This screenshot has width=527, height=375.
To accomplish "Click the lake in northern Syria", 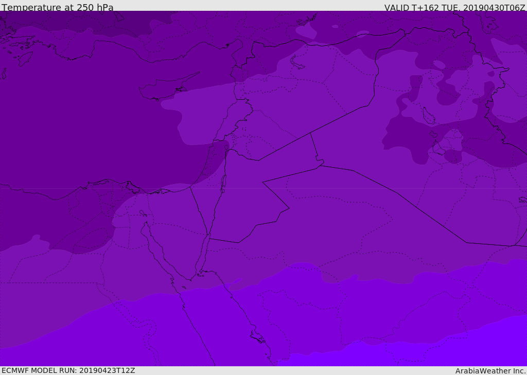I will click(296, 62).
